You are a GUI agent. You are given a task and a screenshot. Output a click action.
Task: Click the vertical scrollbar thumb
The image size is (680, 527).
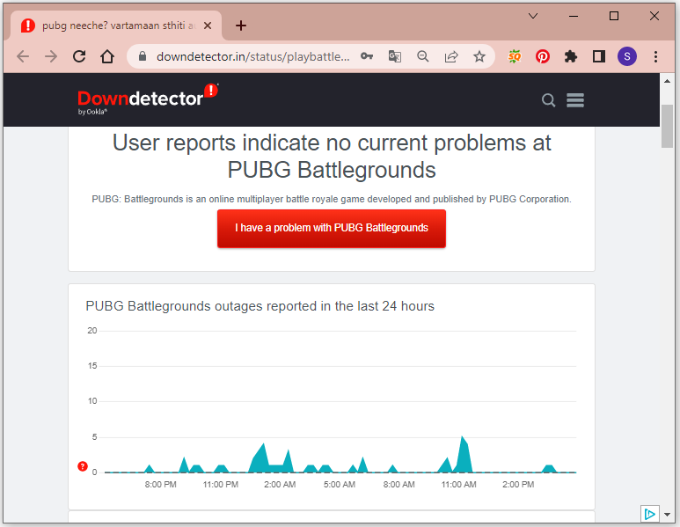(667, 126)
